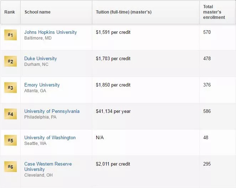Click the $2,011 per credit tuition cell

[113, 164]
